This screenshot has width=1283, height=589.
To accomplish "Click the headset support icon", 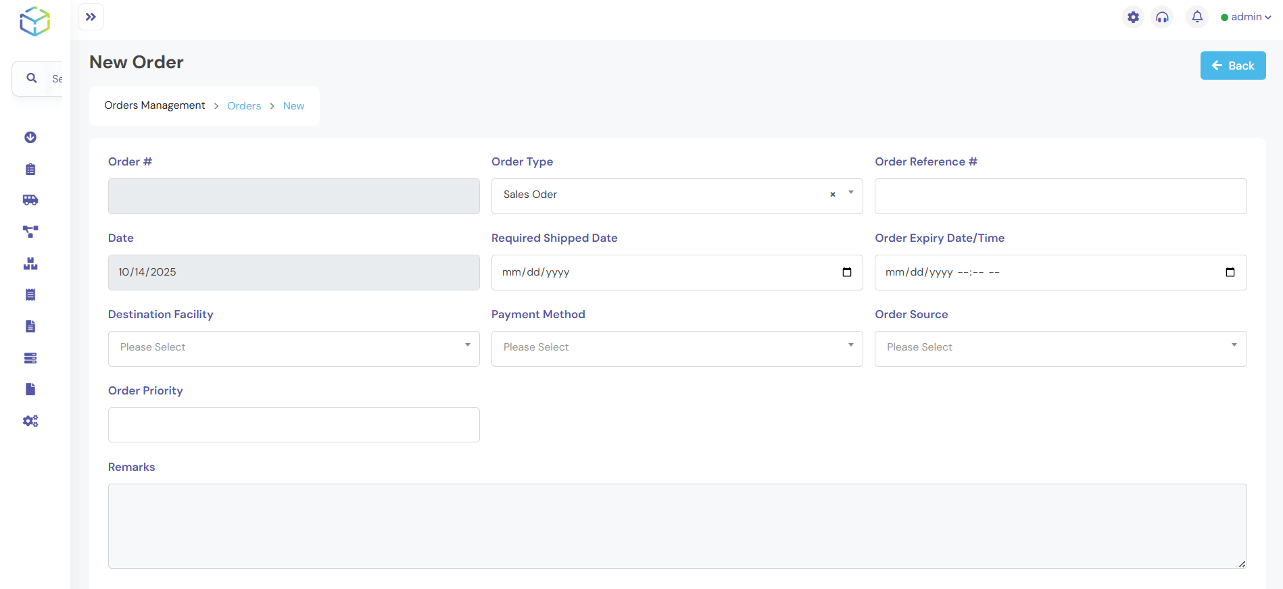I will (x=1162, y=17).
